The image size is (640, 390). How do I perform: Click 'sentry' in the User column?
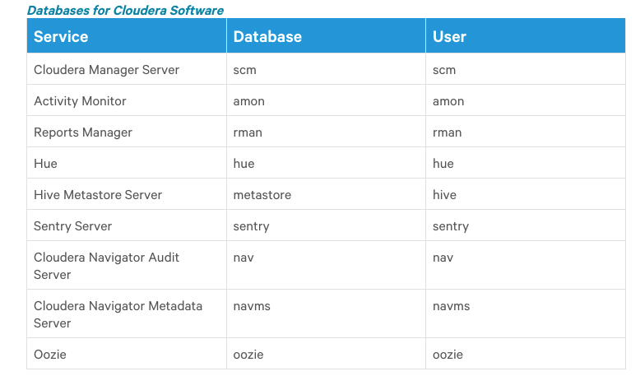[x=451, y=226]
